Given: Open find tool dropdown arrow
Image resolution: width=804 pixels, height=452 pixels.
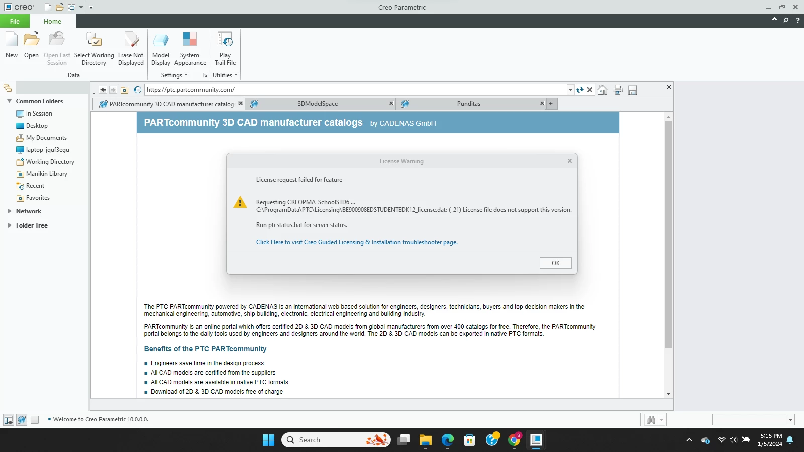Looking at the screenshot, I should (661, 420).
